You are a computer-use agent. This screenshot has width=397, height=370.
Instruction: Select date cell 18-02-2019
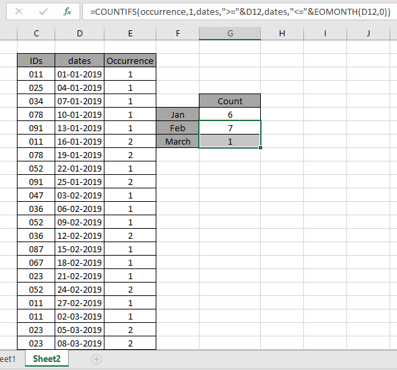coord(80,262)
